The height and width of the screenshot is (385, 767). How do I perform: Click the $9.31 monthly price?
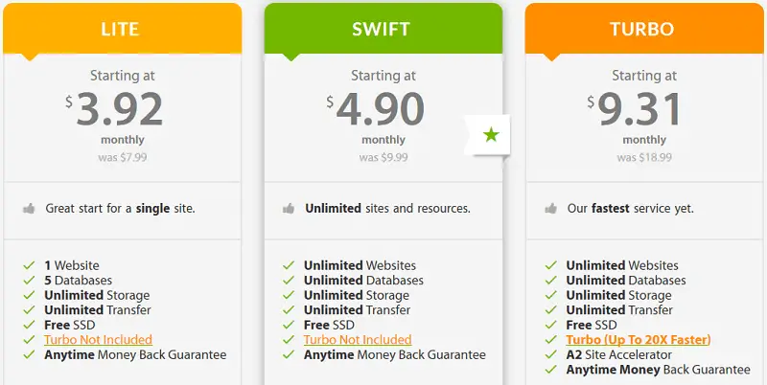(x=635, y=110)
